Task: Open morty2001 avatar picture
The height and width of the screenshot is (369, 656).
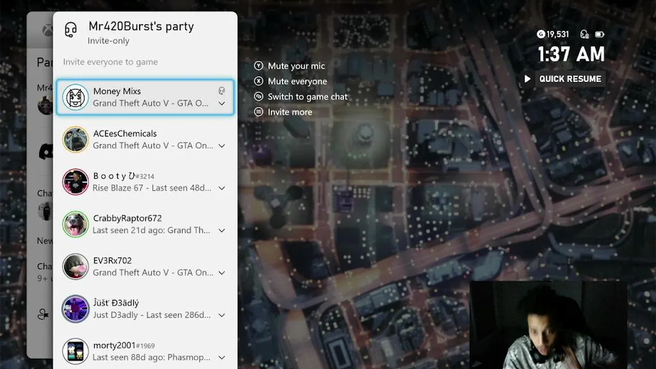Action: (x=76, y=351)
